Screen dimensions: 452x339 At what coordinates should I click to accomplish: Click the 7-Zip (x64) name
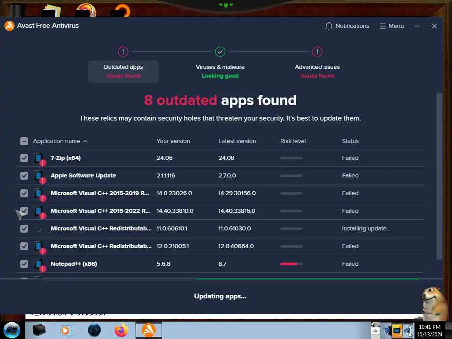[65, 158]
